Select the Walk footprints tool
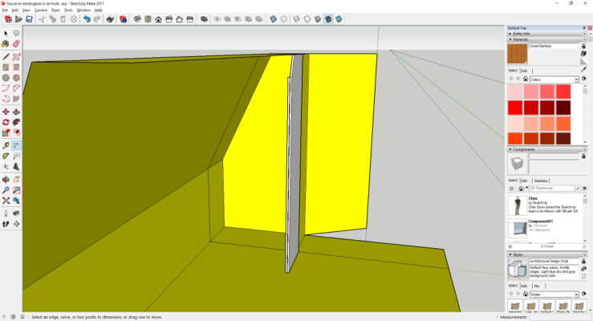 (x=6, y=224)
